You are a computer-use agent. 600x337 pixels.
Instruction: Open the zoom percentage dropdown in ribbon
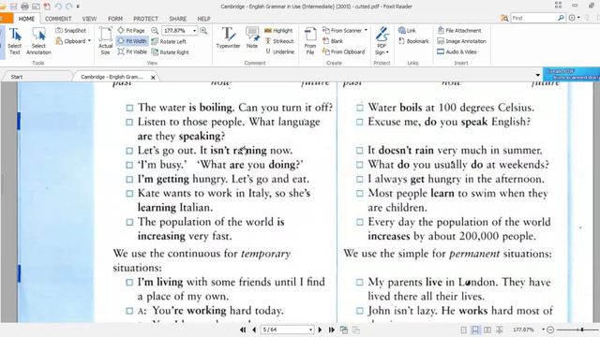194,31
